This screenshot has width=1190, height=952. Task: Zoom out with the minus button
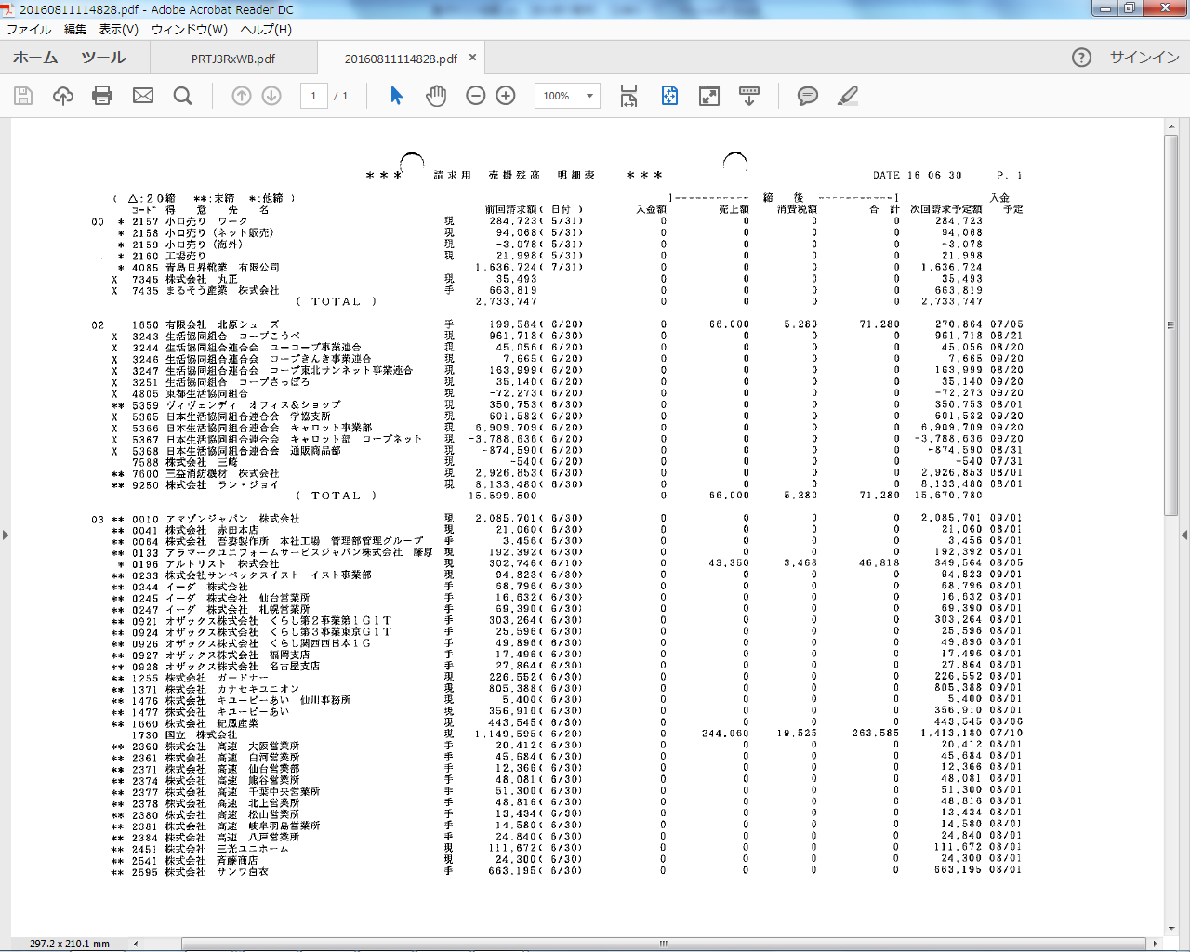pyautogui.click(x=476, y=96)
